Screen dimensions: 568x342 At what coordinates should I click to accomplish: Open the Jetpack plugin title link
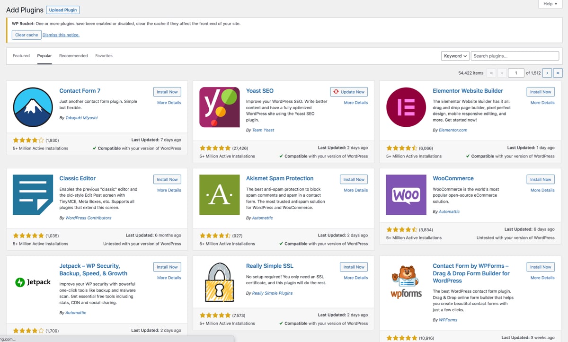tap(93, 270)
